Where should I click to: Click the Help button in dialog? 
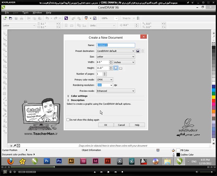[x=137, y=125]
